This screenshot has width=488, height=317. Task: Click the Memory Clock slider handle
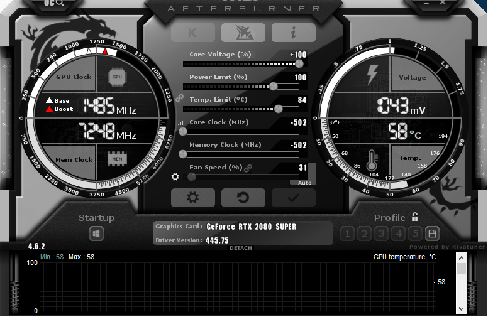click(x=183, y=154)
